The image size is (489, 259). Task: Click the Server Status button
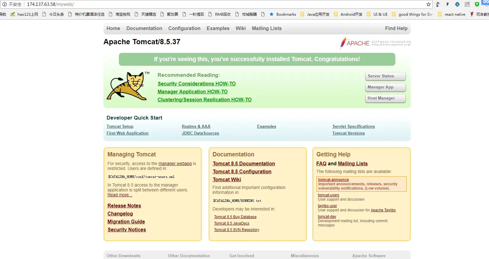click(385, 76)
